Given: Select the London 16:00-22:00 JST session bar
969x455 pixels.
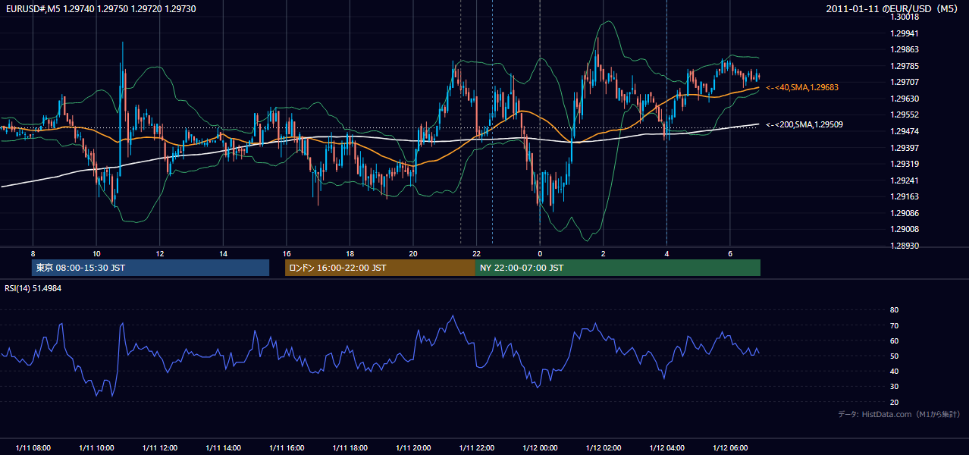Looking at the screenshot, I should coord(380,268).
